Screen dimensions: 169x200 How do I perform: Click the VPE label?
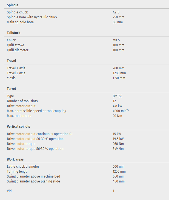click(x=10, y=191)
